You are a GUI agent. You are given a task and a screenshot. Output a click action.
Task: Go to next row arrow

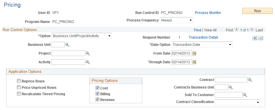coord(252,29)
